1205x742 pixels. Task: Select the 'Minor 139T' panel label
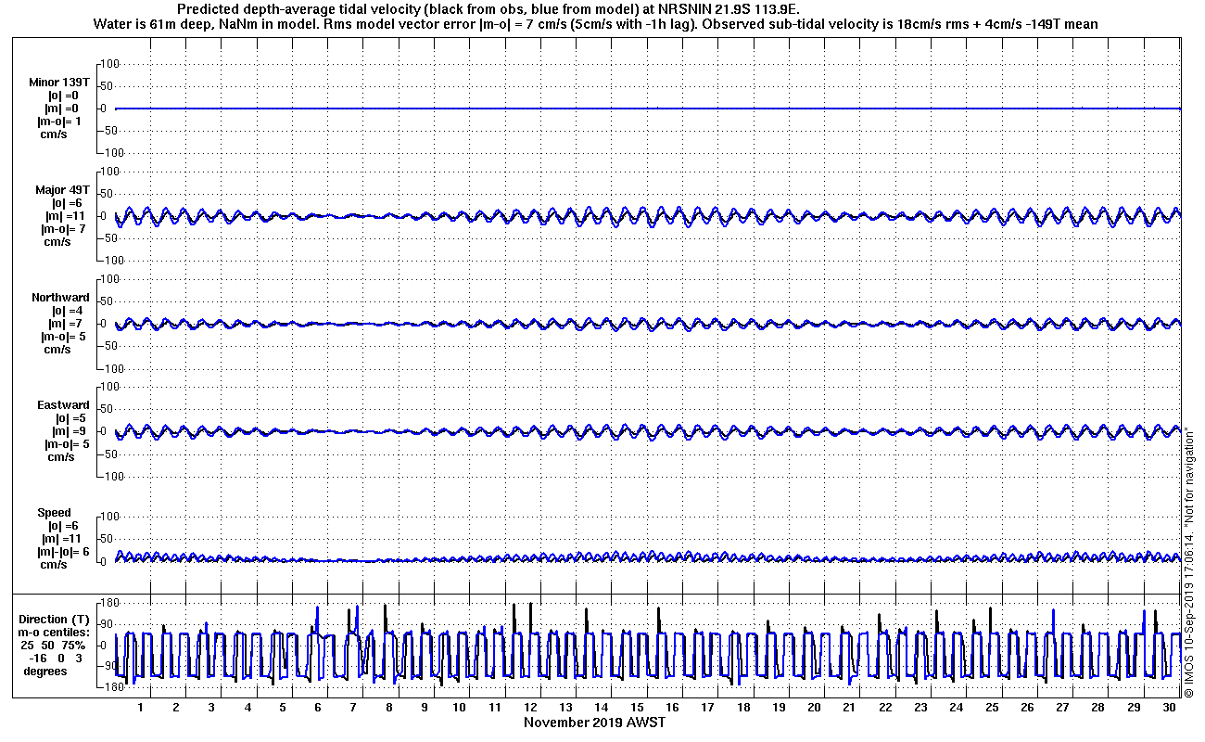[59, 82]
